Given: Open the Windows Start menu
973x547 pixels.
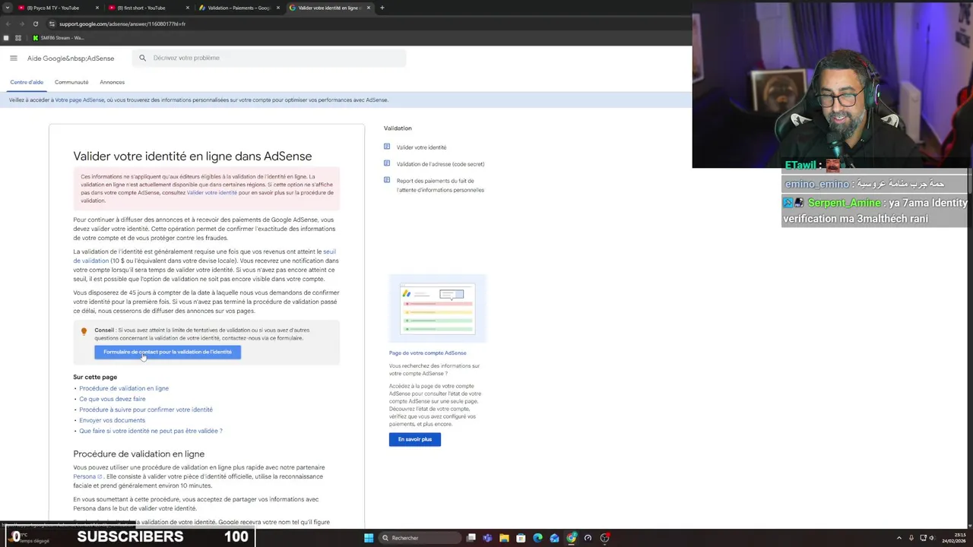Looking at the screenshot, I should pos(369,538).
